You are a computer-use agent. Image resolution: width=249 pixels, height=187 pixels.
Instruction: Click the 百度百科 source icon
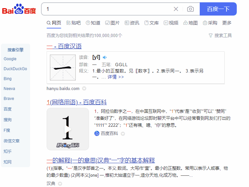(97, 133)
